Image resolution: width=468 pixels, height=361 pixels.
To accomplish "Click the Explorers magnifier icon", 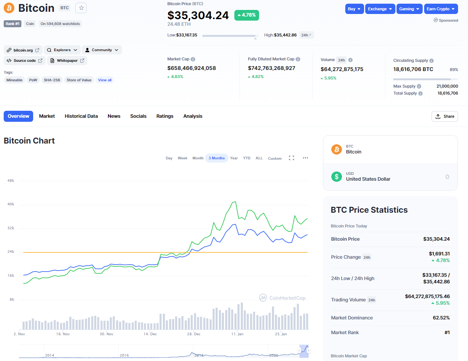I will pyautogui.click(x=49, y=50).
